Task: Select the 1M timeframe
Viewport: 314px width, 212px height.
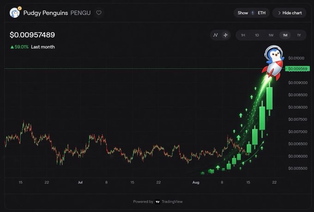Action: click(x=285, y=35)
